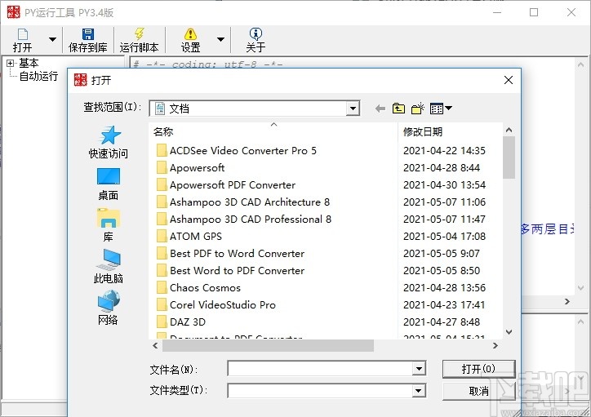Click date cell 2021-05-07 11:47

(x=444, y=220)
